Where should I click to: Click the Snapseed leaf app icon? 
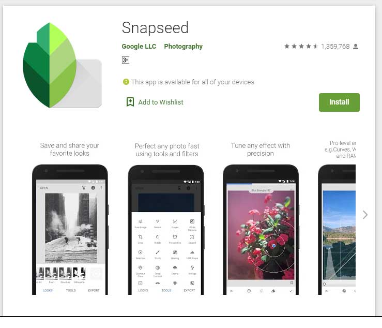click(62, 65)
